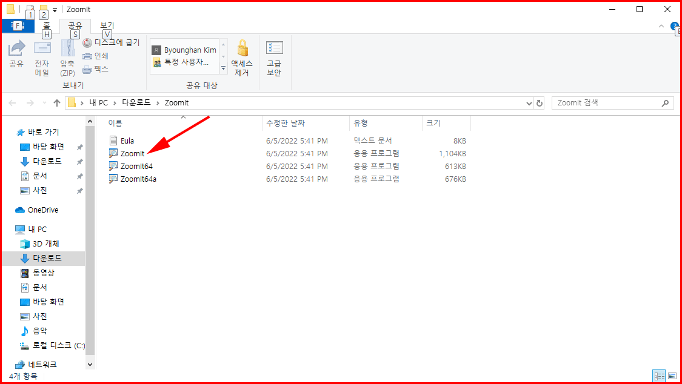Expand the share target list arrow

224,68
